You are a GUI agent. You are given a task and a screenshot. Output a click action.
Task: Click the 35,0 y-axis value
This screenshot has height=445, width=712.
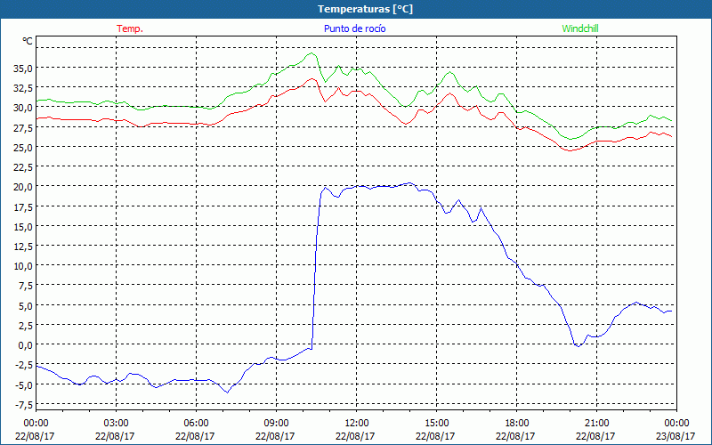pyautogui.click(x=24, y=69)
